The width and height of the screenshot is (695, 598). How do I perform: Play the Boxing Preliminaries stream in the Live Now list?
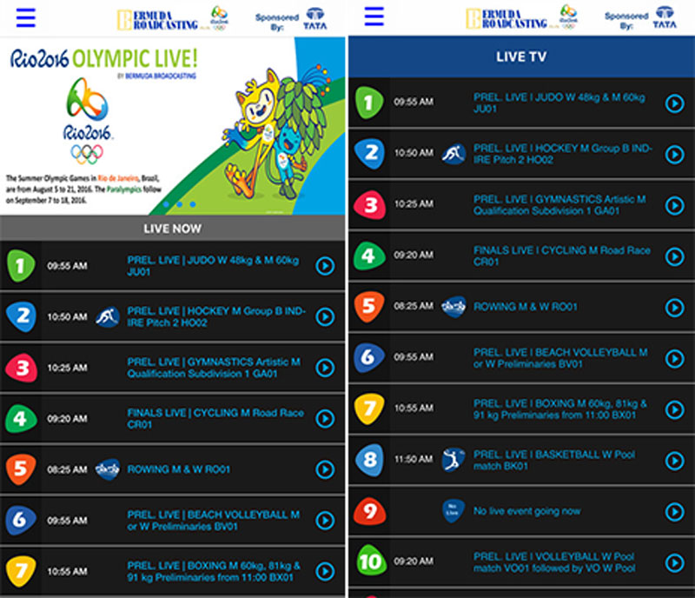(325, 571)
